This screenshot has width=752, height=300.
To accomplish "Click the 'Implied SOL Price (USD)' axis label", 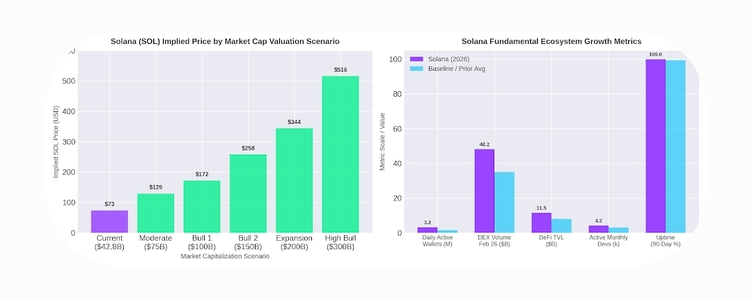I will click(56, 141).
